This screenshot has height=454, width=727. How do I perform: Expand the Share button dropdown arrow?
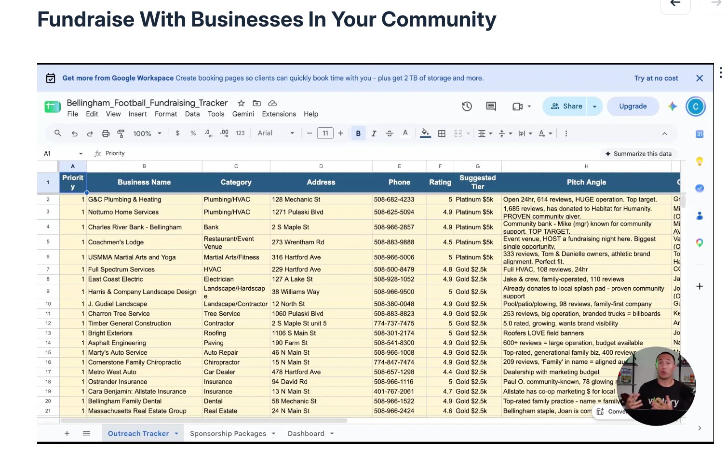[x=594, y=107]
